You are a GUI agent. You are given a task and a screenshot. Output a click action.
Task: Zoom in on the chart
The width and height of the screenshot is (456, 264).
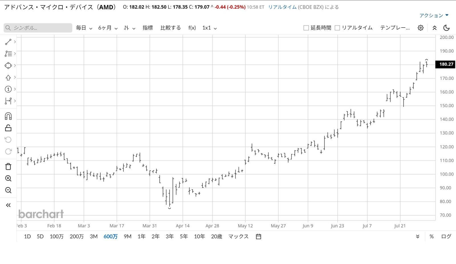tap(8, 178)
